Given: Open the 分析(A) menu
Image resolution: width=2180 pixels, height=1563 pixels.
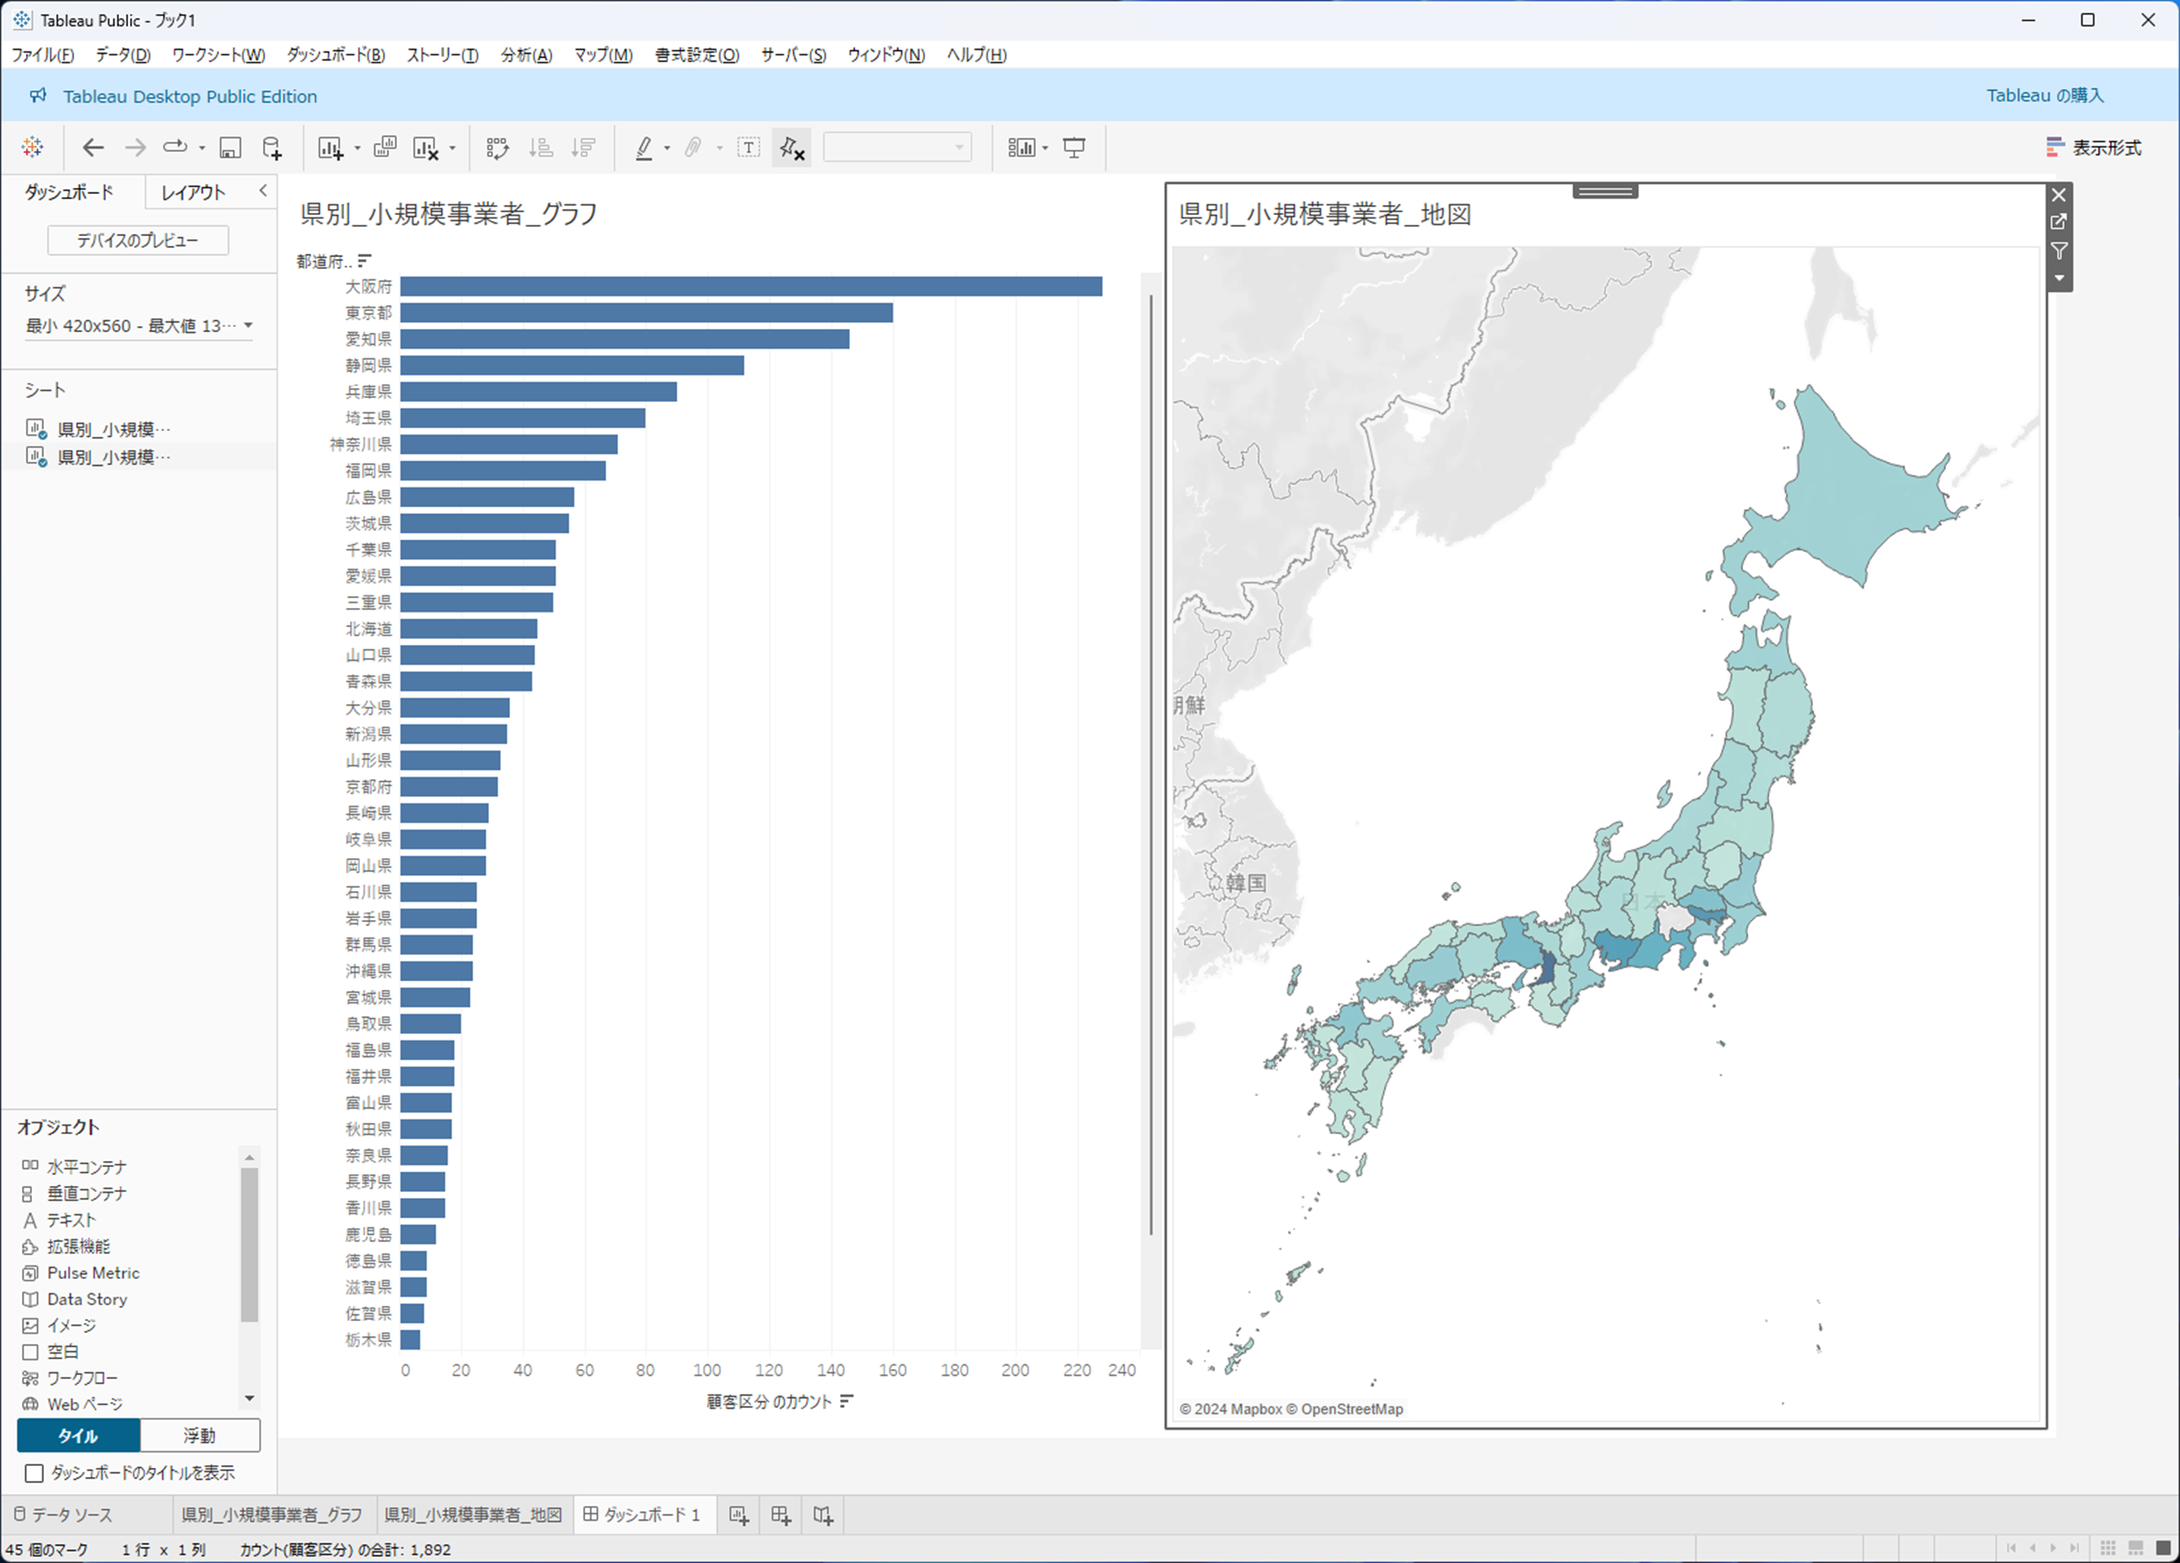Looking at the screenshot, I should (525, 55).
